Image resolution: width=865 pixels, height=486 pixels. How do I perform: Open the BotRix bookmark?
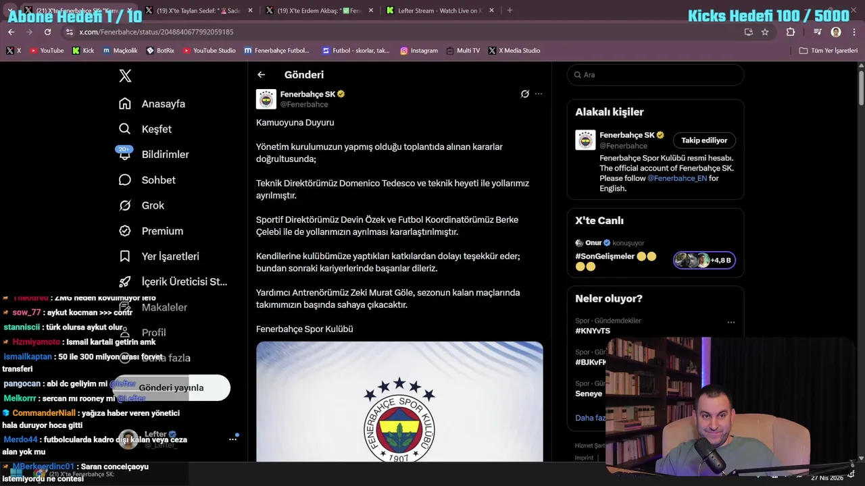pos(161,51)
